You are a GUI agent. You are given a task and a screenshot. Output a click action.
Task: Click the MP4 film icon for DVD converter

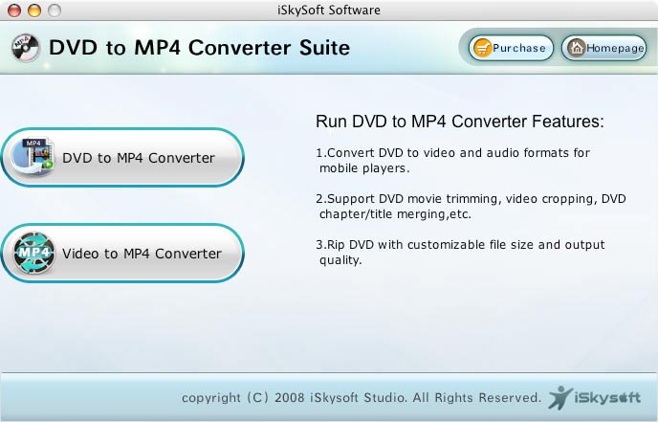(33, 157)
